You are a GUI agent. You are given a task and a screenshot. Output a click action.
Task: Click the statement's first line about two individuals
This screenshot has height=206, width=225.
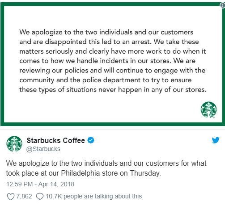(x=106, y=32)
